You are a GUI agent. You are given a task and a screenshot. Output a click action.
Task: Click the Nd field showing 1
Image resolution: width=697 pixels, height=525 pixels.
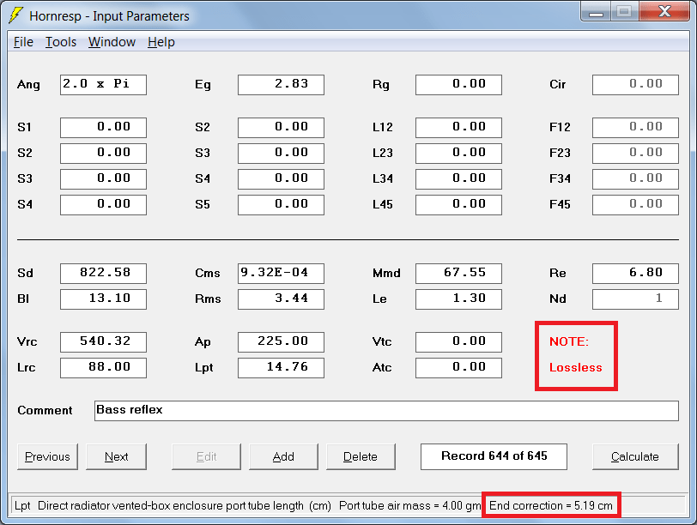coord(636,299)
